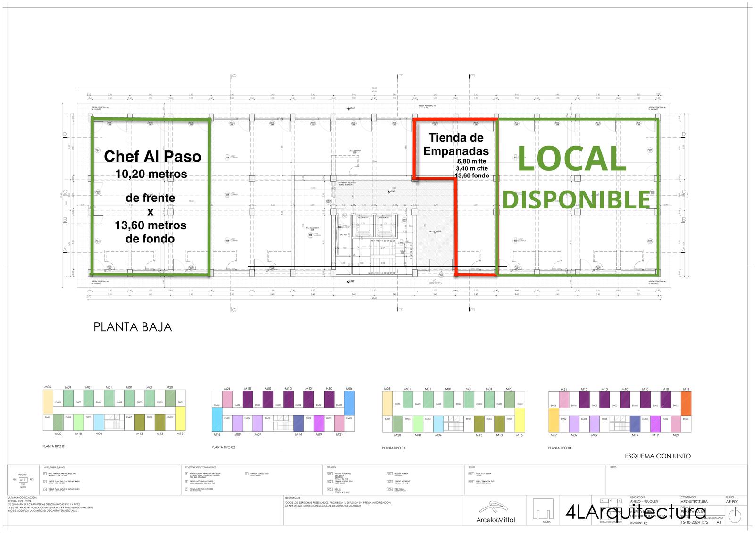The height and width of the screenshot is (533, 755).
Task: Select the 'Chef Al Paso' label
Action: (152, 157)
